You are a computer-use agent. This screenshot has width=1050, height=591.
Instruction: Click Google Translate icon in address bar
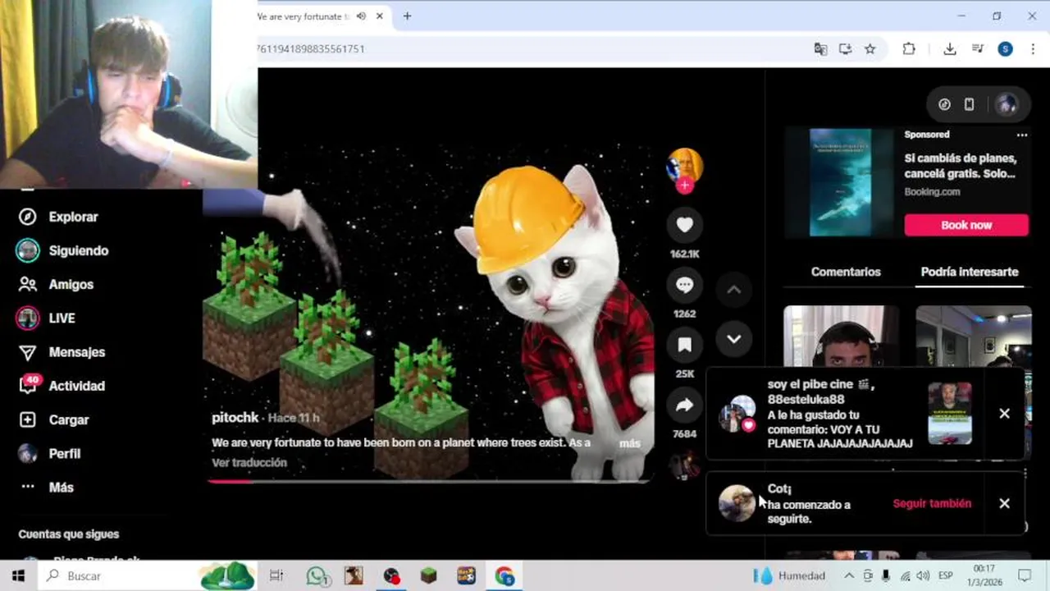pos(820,49)
